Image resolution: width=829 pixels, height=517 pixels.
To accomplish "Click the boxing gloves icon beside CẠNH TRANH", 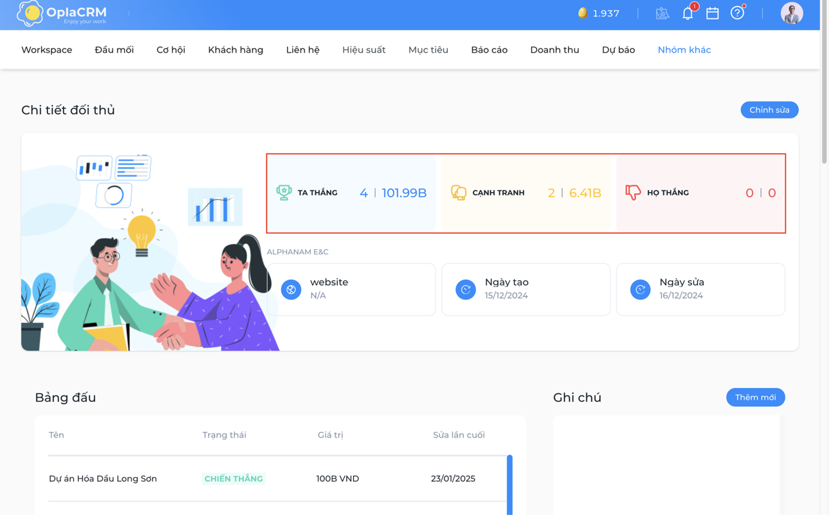I will (458, 193).
